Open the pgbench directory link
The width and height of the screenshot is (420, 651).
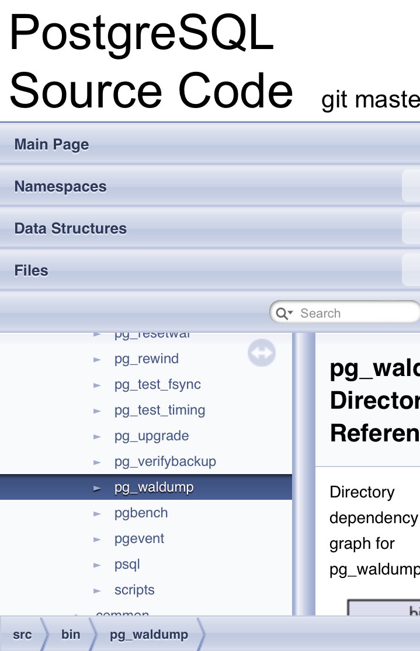click(141, 513)
